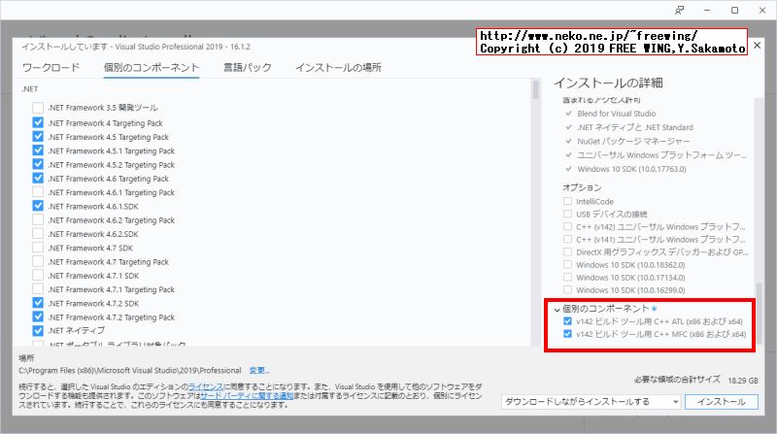Click the .NET category header
The width and height of the screenshot is (777, 434).
point(30,88)
